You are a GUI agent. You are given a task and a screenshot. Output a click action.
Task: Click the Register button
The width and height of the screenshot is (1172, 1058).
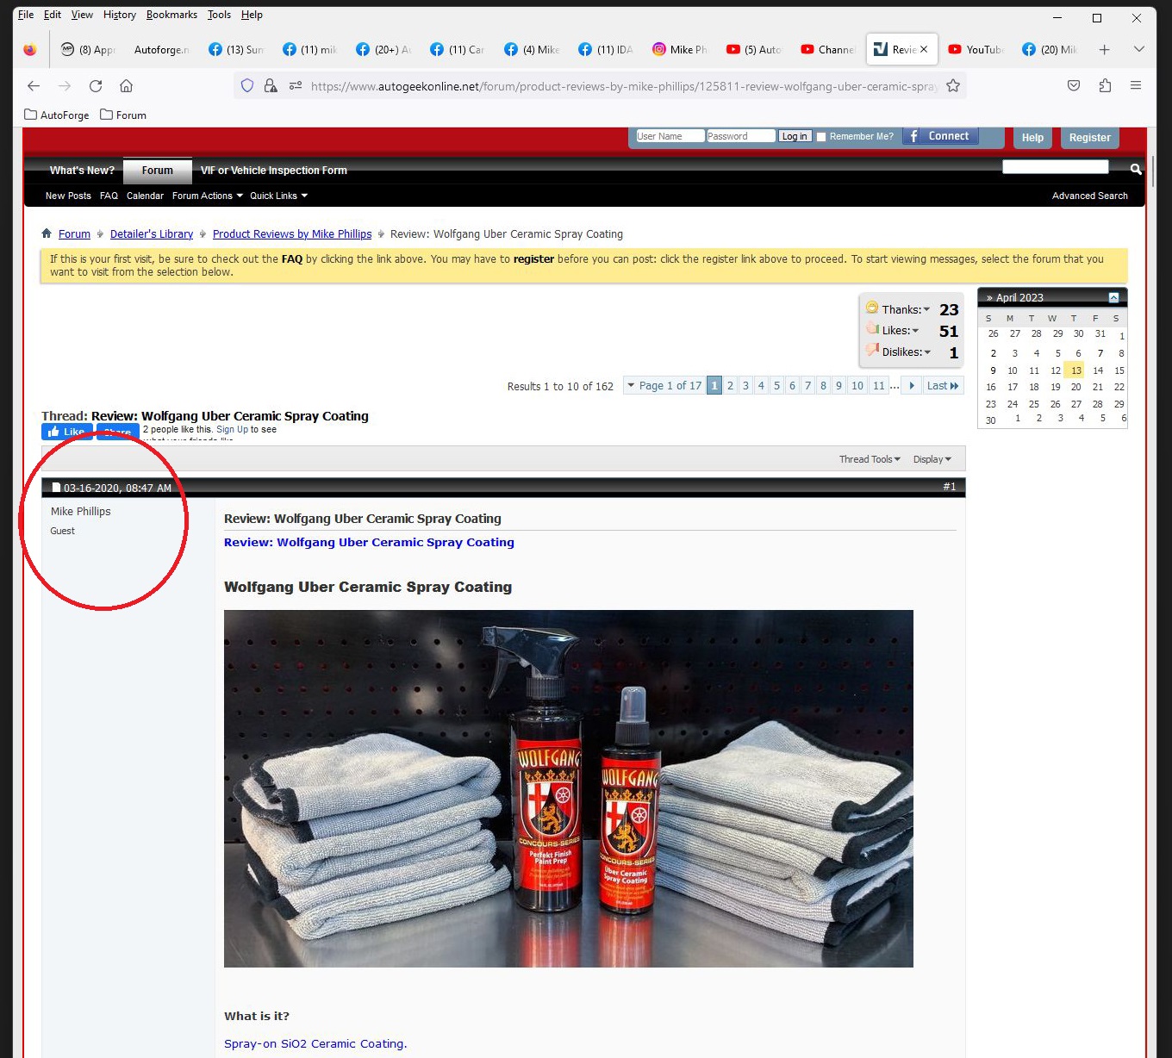(x=1089, y=138)
